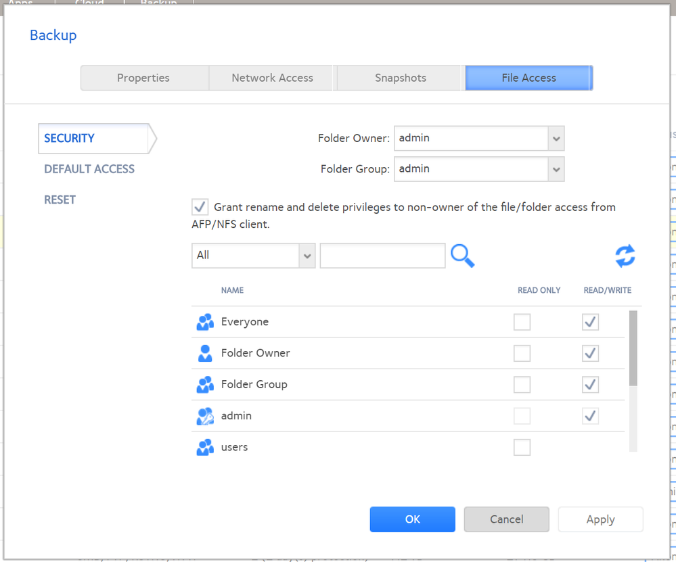Click the Folder Owner row name

pyautogui.click(x=256, y=354)
